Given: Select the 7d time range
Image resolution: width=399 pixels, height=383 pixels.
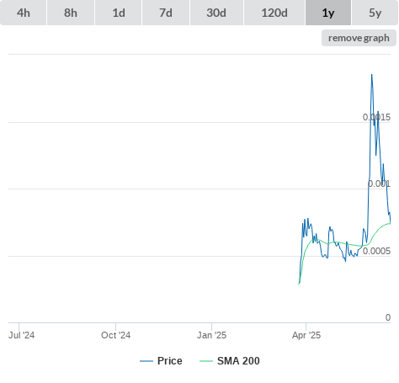Looking at the screenshot, I should tap(166, 13).
